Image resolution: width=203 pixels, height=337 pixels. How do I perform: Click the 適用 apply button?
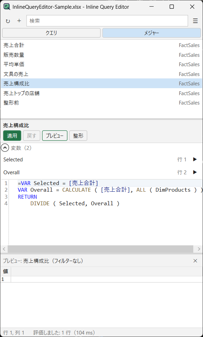click(12, 136)
